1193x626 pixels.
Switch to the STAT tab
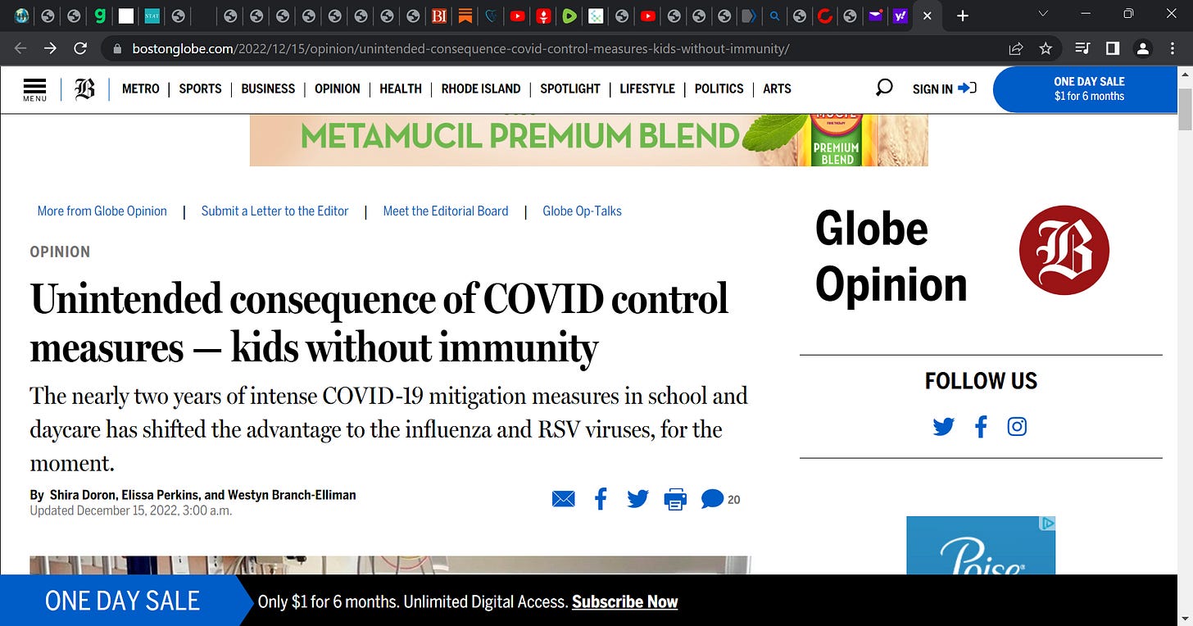point(152,16)
